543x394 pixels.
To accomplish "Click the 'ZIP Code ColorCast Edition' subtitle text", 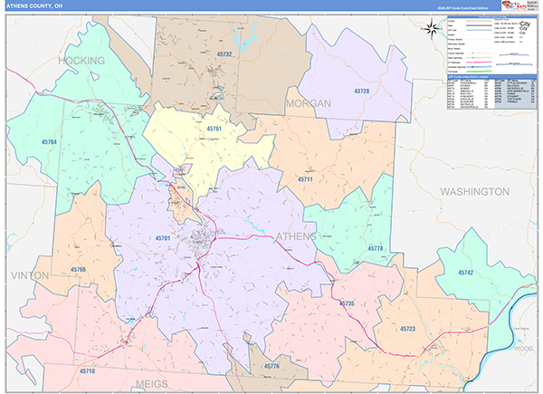I will [x=462, y=8].
